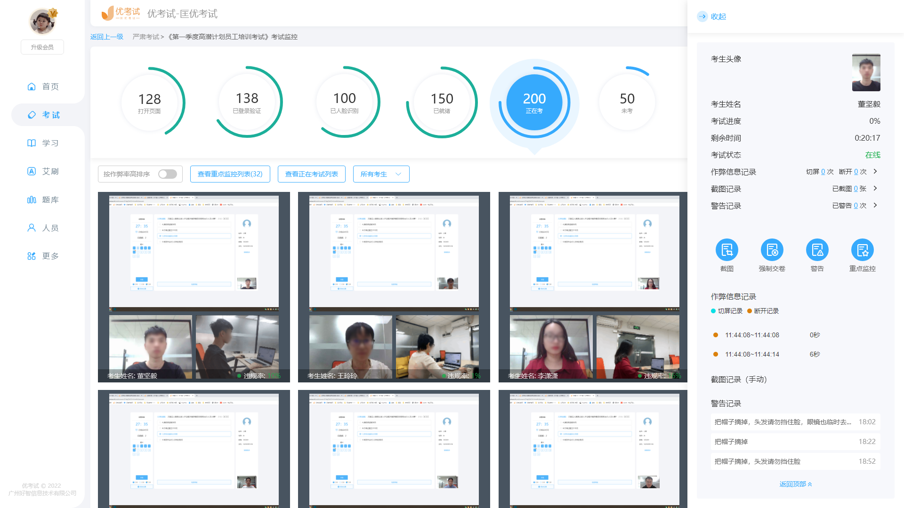Viewport: 904px width, 508px height.
Task: Click 返回上一级 link
Action: [107, 37]
